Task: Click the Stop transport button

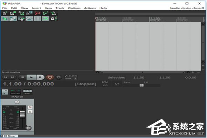Action: tap(22, 77)
